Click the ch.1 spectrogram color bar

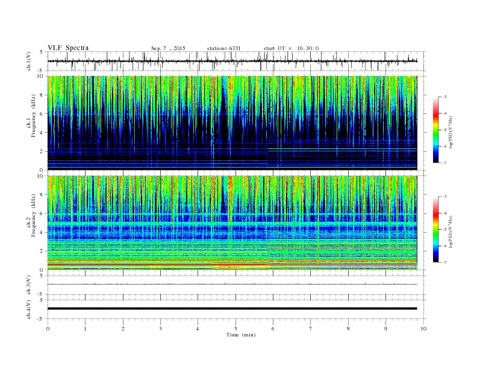coord(435,130)
